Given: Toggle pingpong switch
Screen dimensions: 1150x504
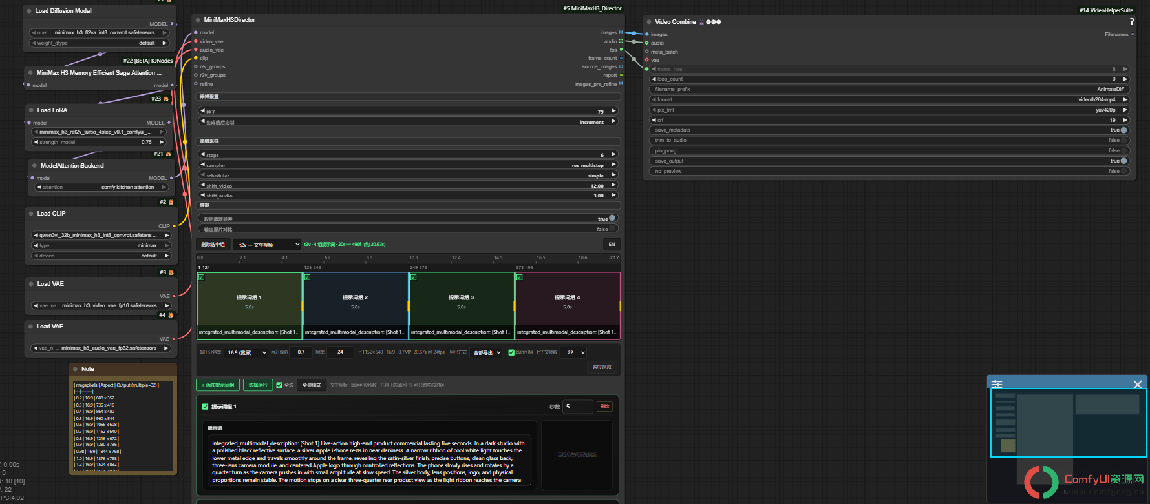Looking at the screenshot, I should point(1123,151).
